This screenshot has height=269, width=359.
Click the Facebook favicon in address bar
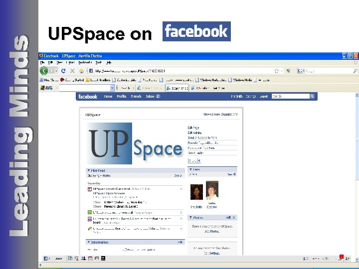pyautogui.click(x=91, y=71)
